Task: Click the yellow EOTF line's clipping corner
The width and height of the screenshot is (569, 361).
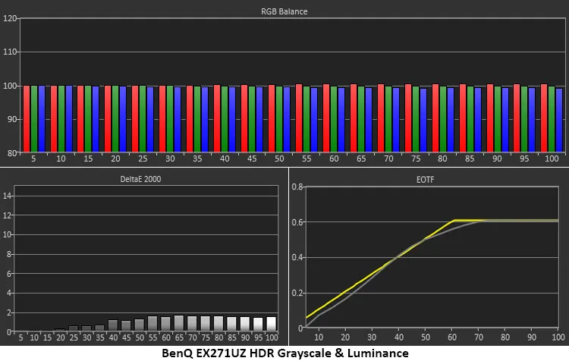Action: click(x=454, y=221)
